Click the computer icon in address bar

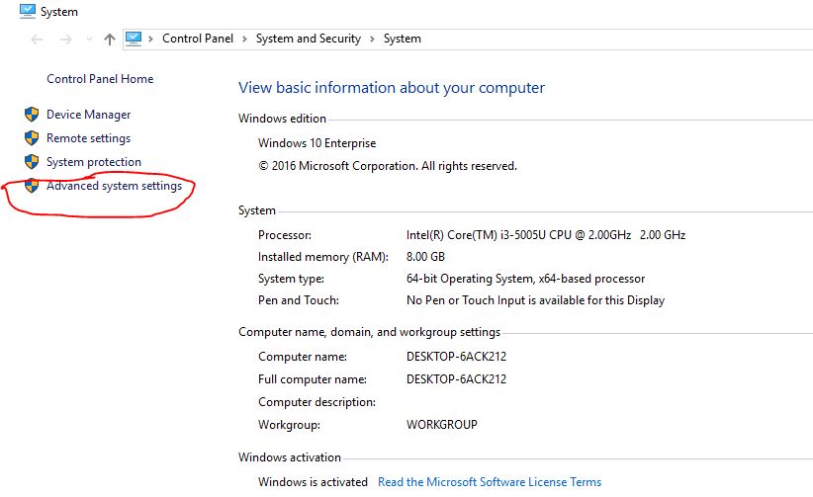[x=134, y=39]
